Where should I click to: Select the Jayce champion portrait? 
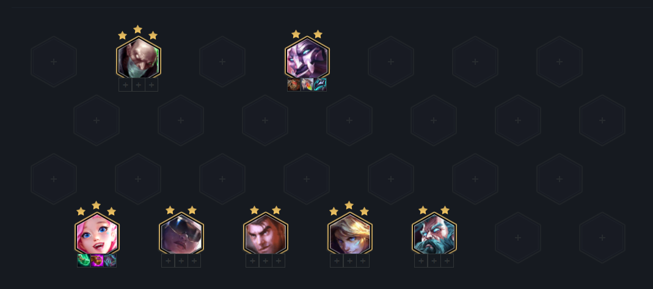coord(266,234)
